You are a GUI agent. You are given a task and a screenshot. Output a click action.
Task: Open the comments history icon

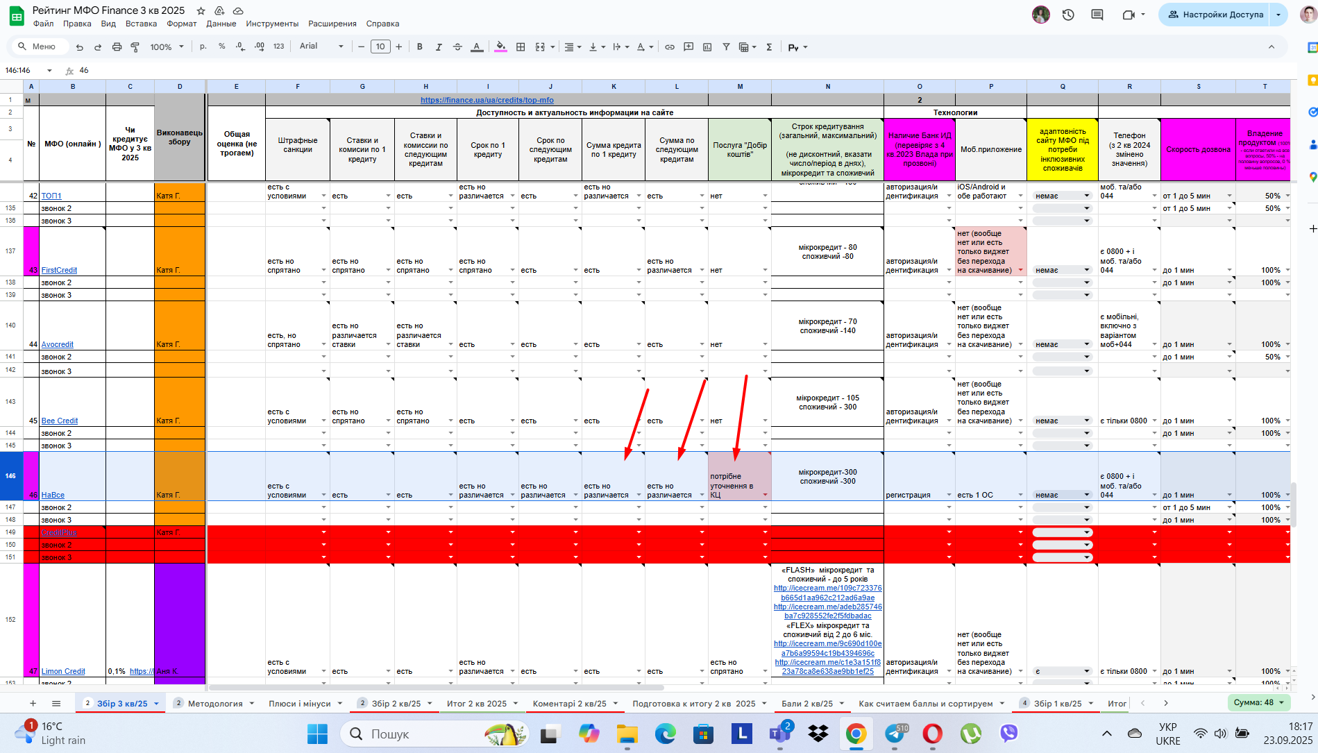tap(1097, 15)
